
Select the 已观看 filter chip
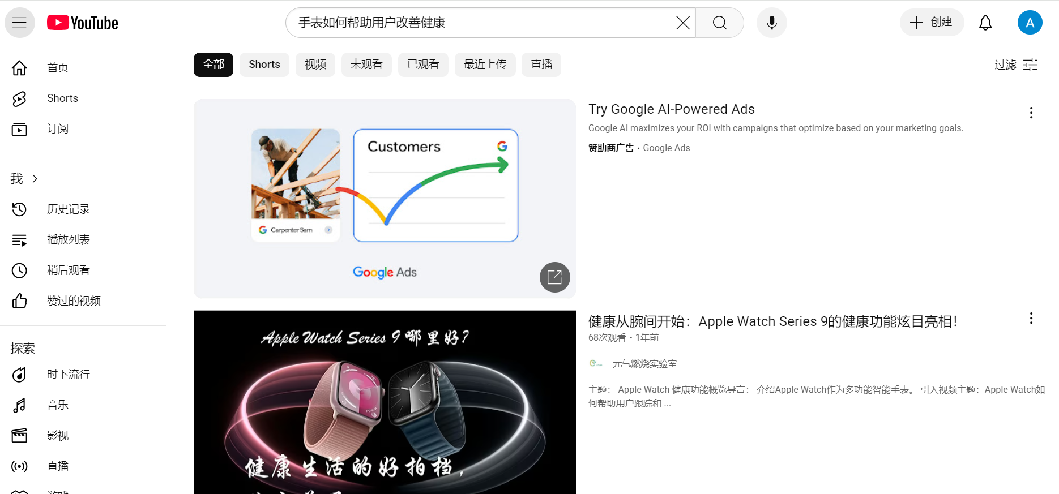[423, 65]
